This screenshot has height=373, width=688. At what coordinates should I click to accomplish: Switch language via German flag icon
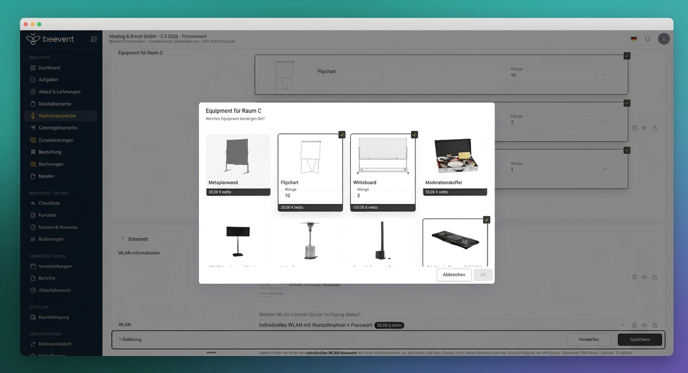pos(633,39)
